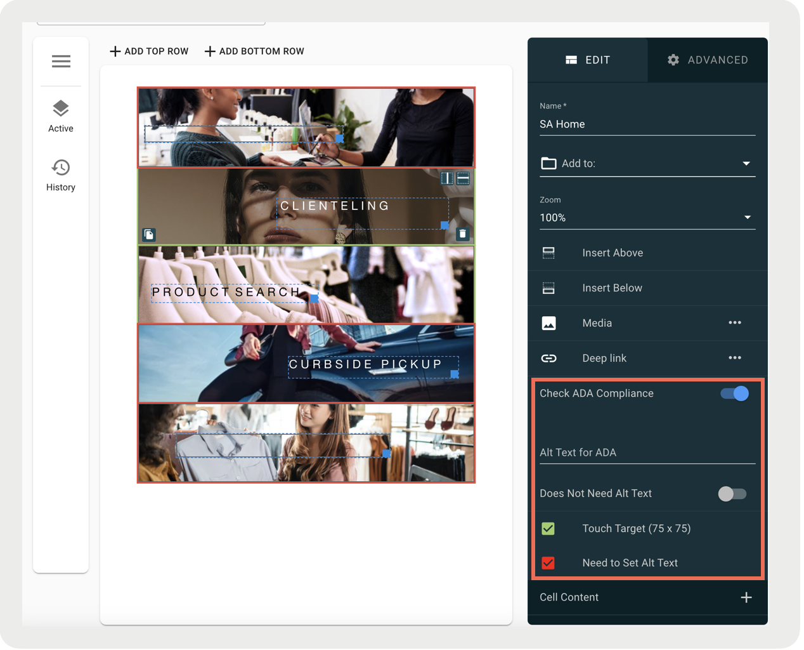Click the Media image icon
The image size is (804, 650).
coord(549,323)
